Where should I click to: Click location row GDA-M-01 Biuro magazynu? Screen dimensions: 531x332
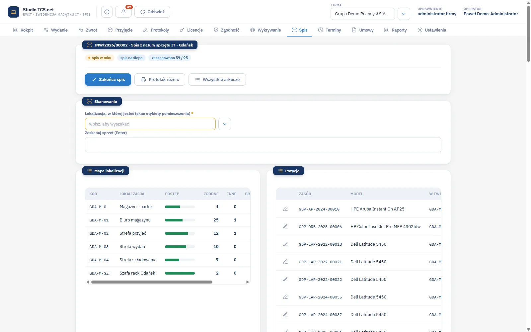(168, 220)
